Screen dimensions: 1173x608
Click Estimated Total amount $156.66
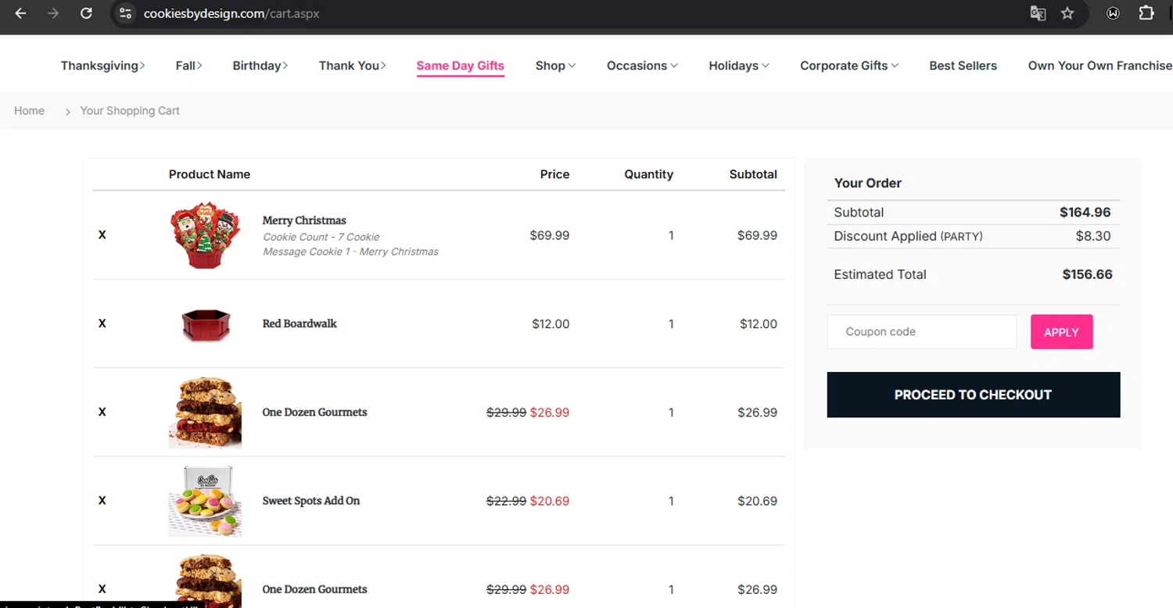[x=1087, y=274]
